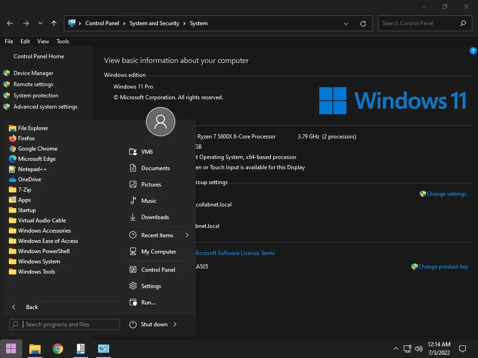Expand the Virtual Audio Cable folder

point(42,220)
